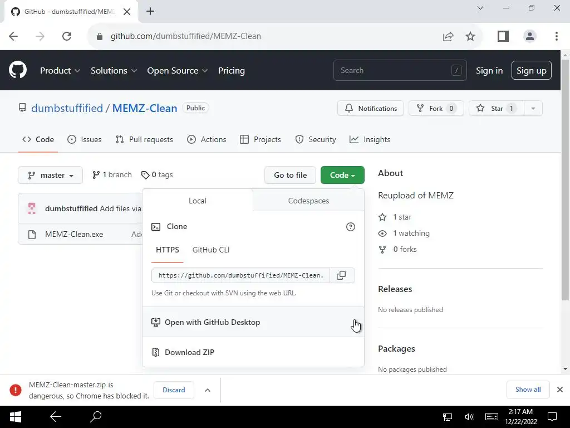The image size is (570, 428).
Task: Select the HTTPS clone option
Action: pos(167,250)
